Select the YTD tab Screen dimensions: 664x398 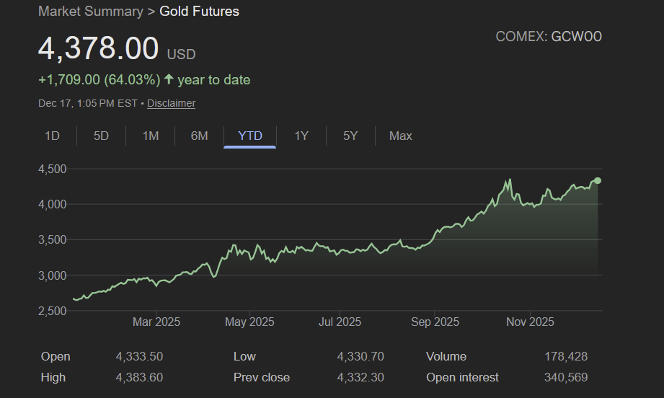pos(249,136)
